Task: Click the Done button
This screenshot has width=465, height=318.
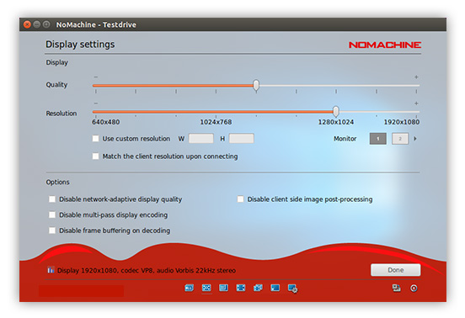Action: (x=396, y=270)
